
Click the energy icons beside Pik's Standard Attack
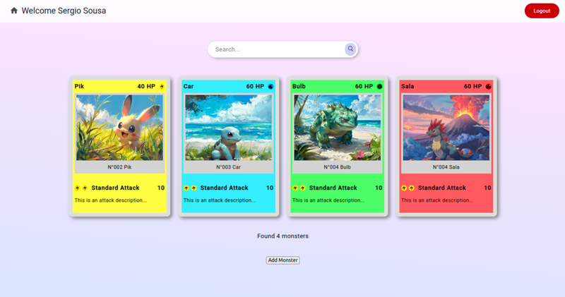(81, 188)
